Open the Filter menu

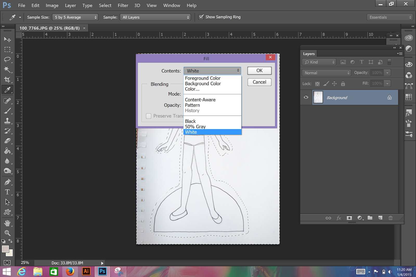click(x=123, y=5)
